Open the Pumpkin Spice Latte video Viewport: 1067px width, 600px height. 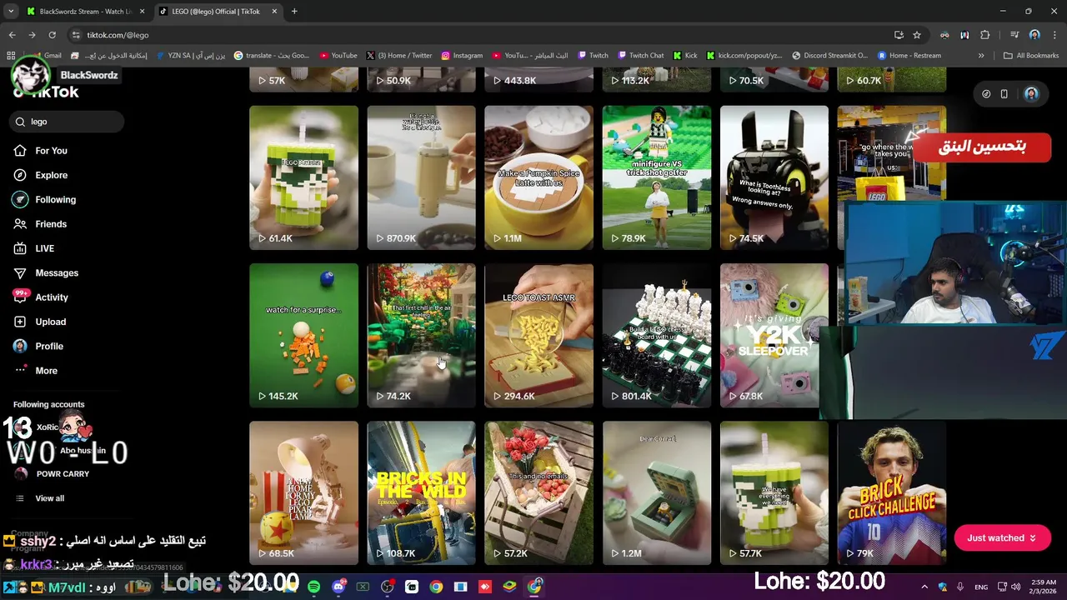pos(539,177)
